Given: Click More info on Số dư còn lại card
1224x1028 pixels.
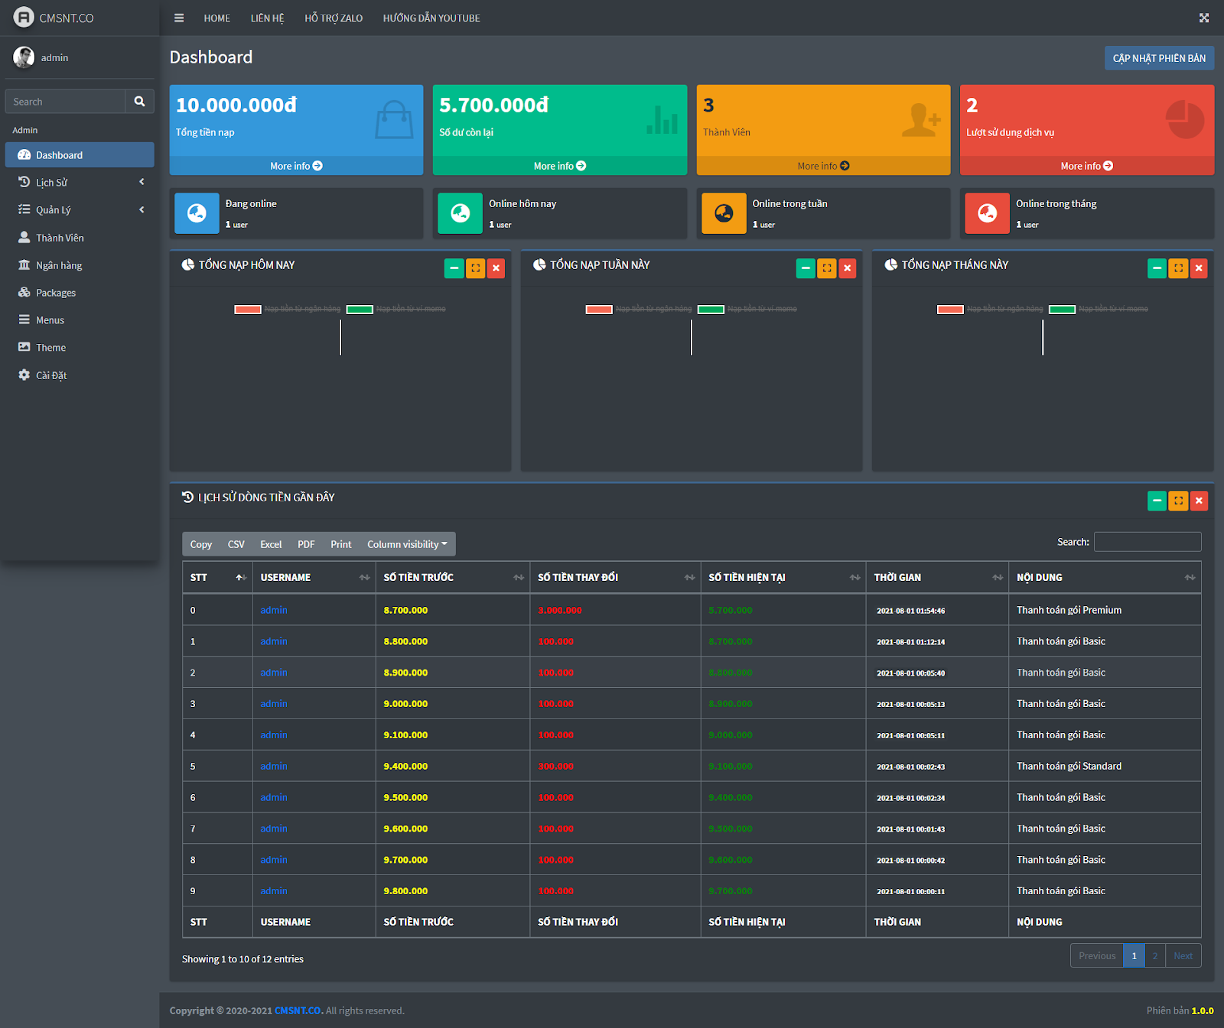Looking at the screenshot, I should [x=560, y=166].
